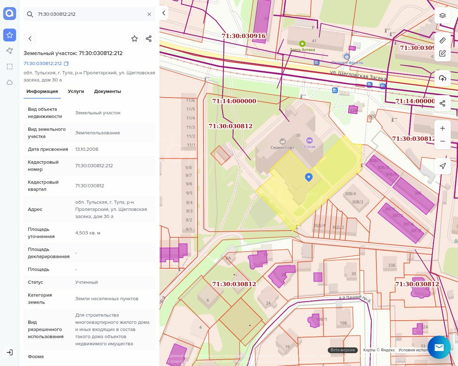Image resolution: width=458 pixels, height=366 pixels.
Task: Copy cadastral number 71:30:030812:212
Action: pos(66,64)
